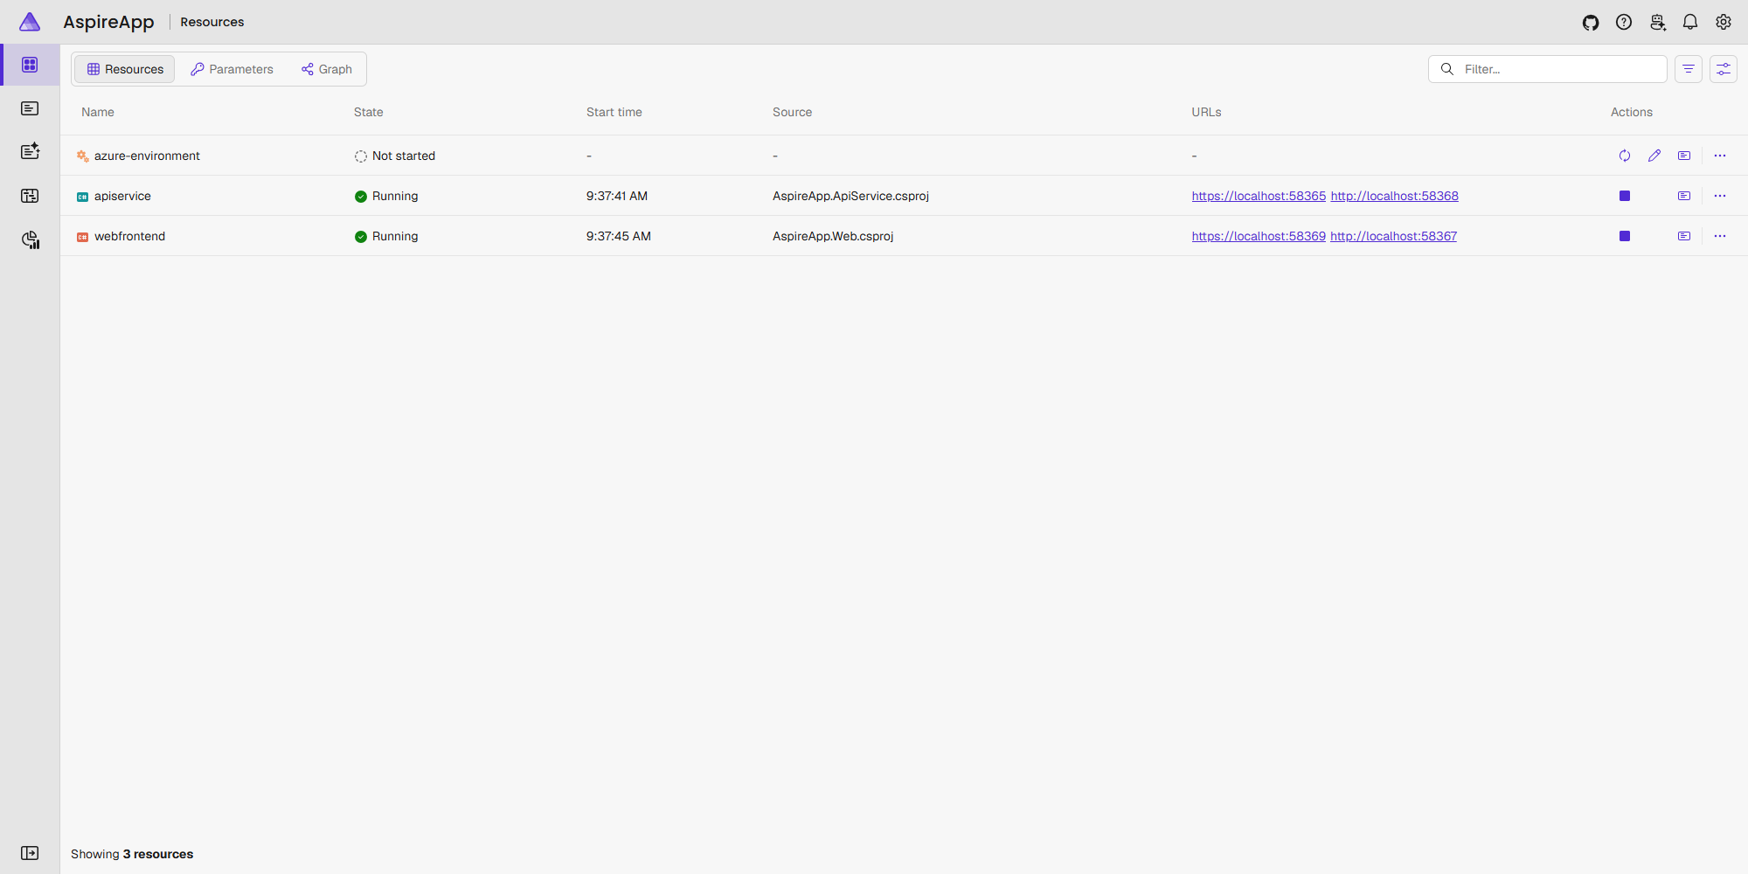This screenshot has width=1748, height=874.
Task: Click the Running state of webfrontend
Action: tap(395, 236)
